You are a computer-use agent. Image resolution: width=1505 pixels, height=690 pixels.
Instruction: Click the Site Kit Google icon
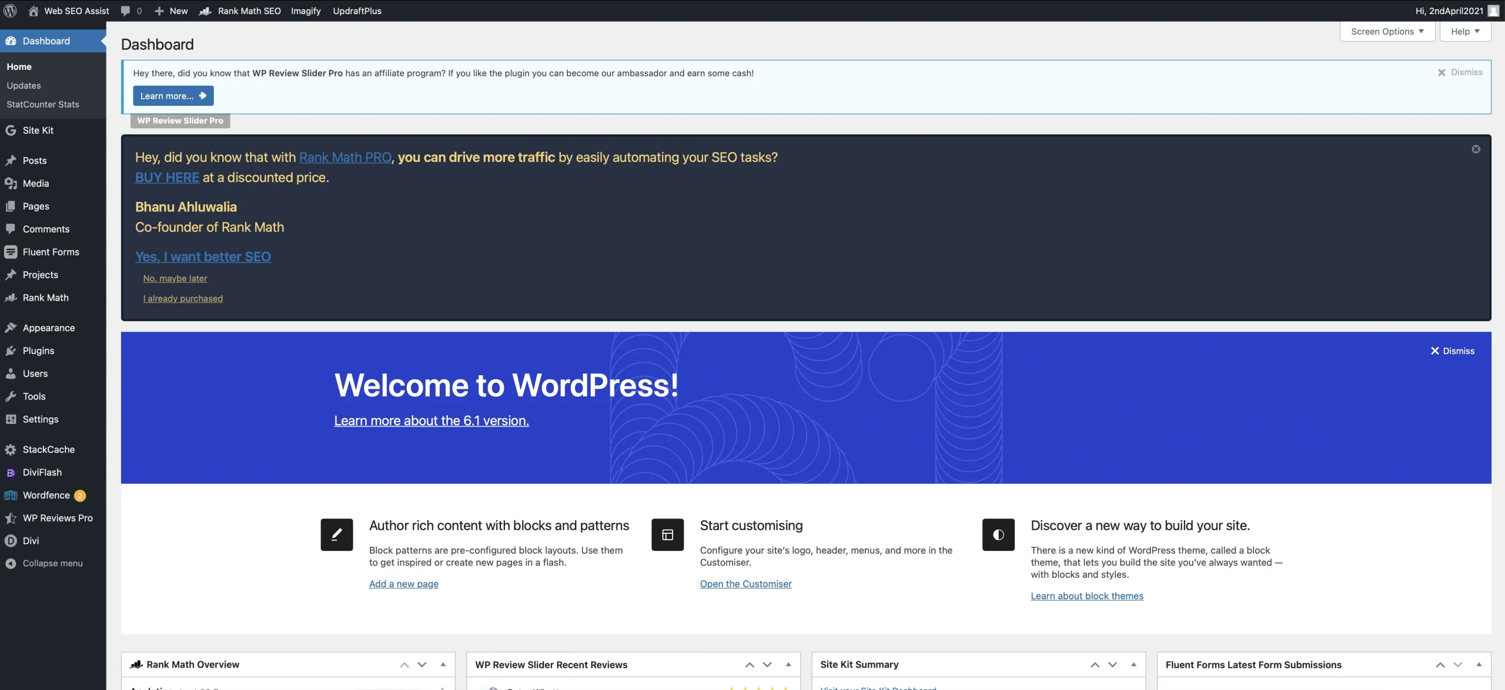coord(11,130)
